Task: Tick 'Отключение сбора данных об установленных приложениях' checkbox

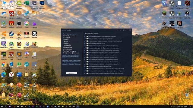Action: [87, 48]
